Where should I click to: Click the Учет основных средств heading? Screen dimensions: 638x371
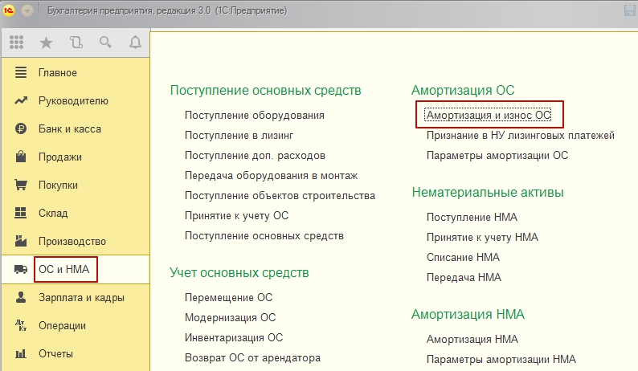click(x=239, y=272)
